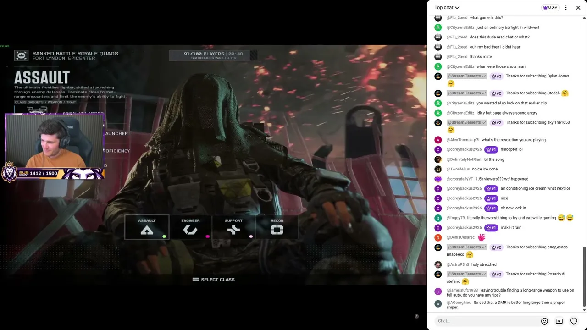The height and width of the screenshot is (330, 587).
Task: Click the @AGeorghiou username
Action: 459,302
